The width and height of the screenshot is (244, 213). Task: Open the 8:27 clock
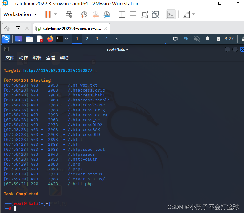[229, 39]
